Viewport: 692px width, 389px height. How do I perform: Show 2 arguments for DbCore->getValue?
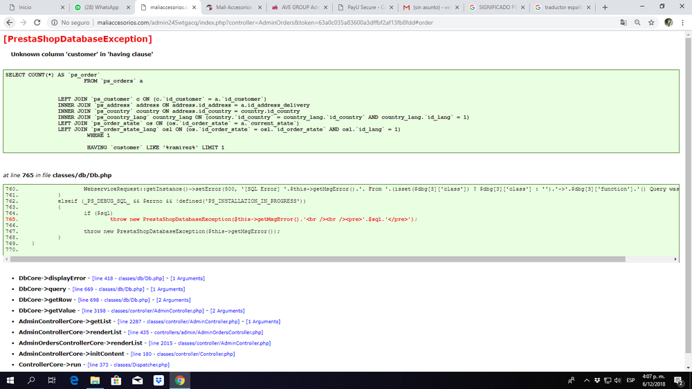point(227,311)
